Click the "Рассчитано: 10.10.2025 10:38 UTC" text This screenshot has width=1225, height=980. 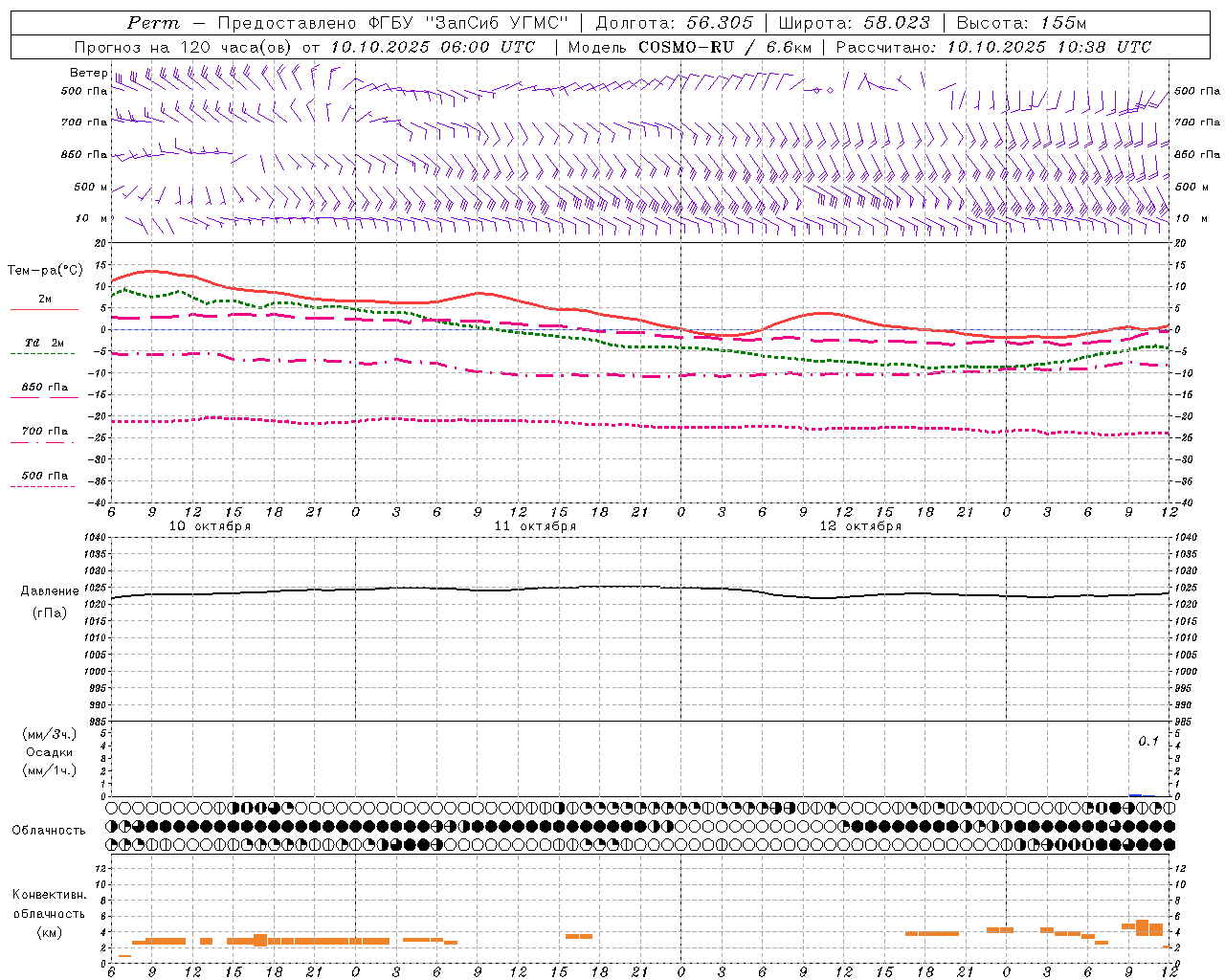(993, 47)
